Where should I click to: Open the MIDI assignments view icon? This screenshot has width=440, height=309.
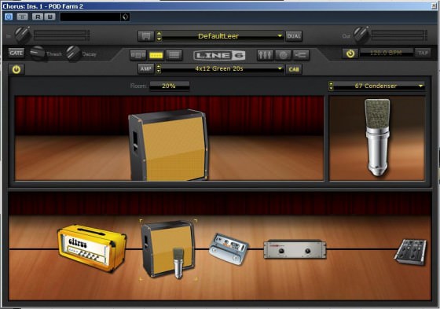(x=302, y=55)
